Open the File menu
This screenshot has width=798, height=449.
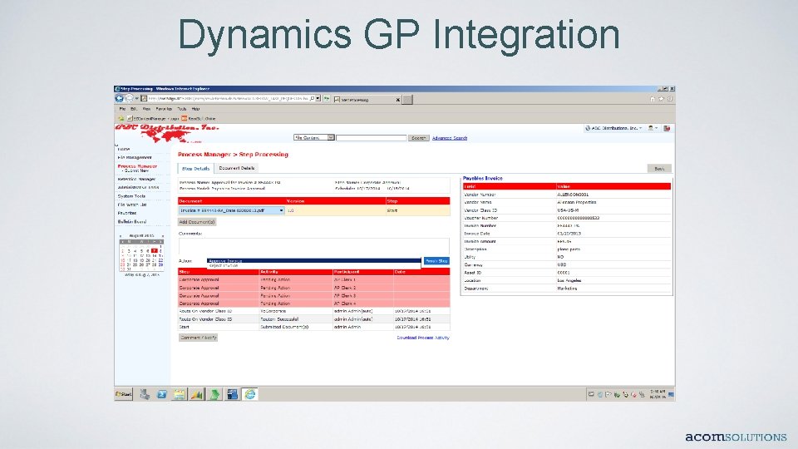(122, 109)
